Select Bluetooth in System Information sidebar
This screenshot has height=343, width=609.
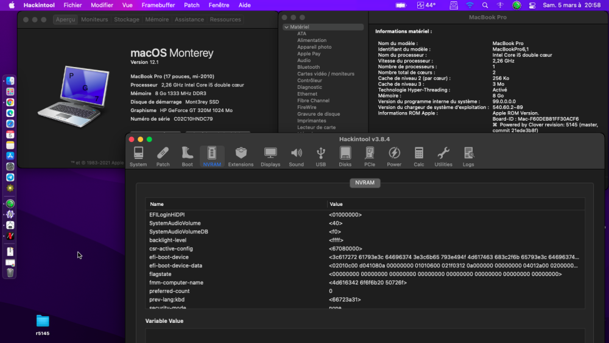pos(308,67)
